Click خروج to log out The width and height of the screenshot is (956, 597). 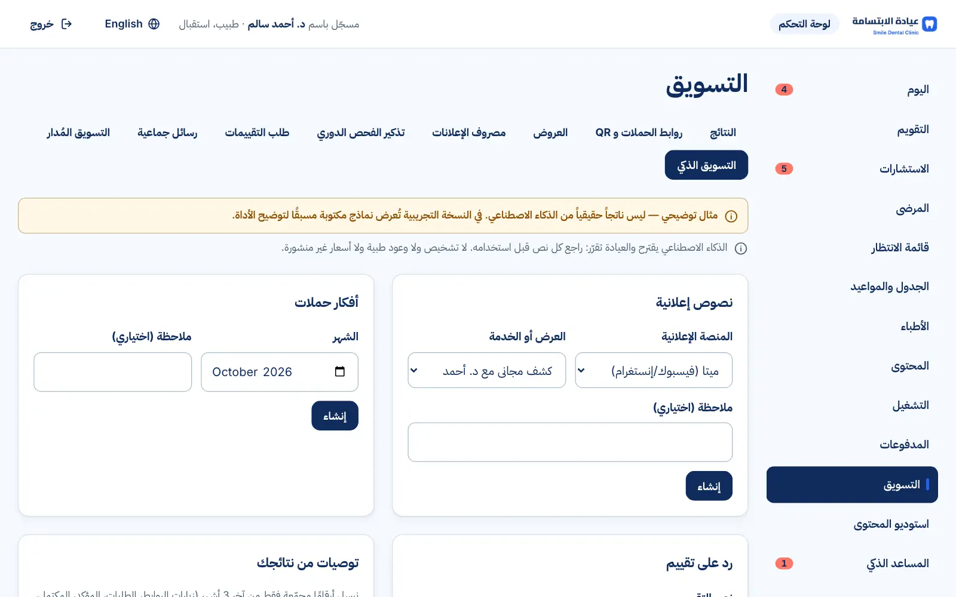(51, 24)
